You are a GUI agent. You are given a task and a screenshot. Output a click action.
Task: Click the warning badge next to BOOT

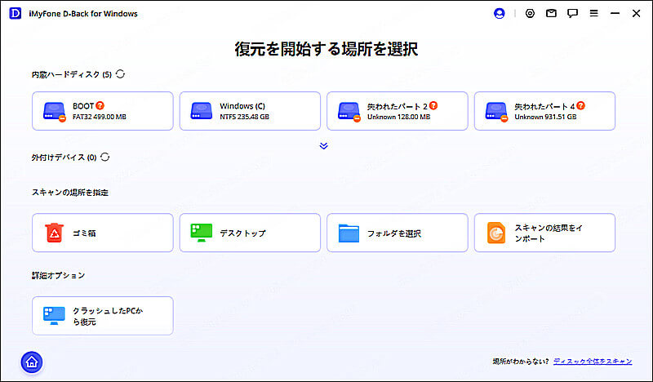100,105
